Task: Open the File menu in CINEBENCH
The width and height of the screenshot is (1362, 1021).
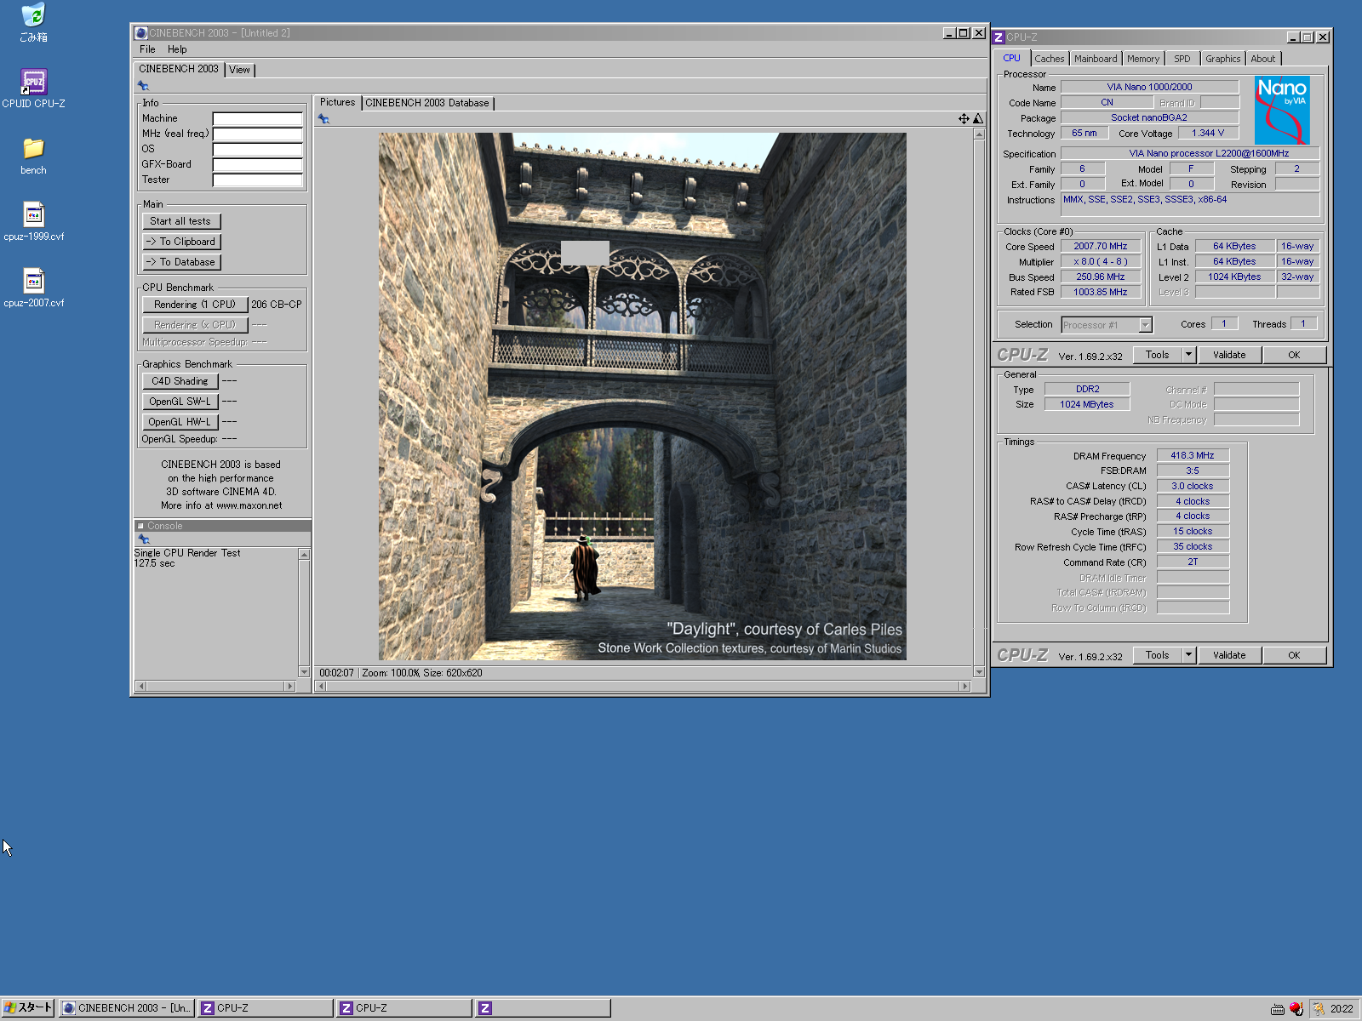Action: pos(147,49)
